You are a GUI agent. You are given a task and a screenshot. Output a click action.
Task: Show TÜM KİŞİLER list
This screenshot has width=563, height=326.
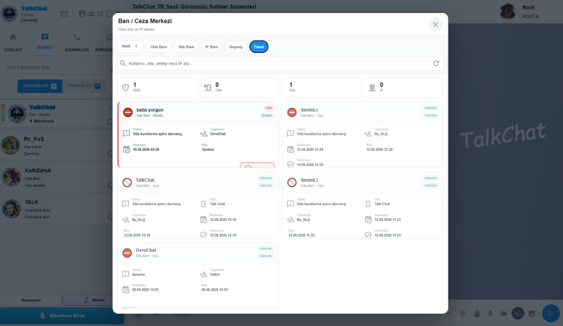point(84,85)
